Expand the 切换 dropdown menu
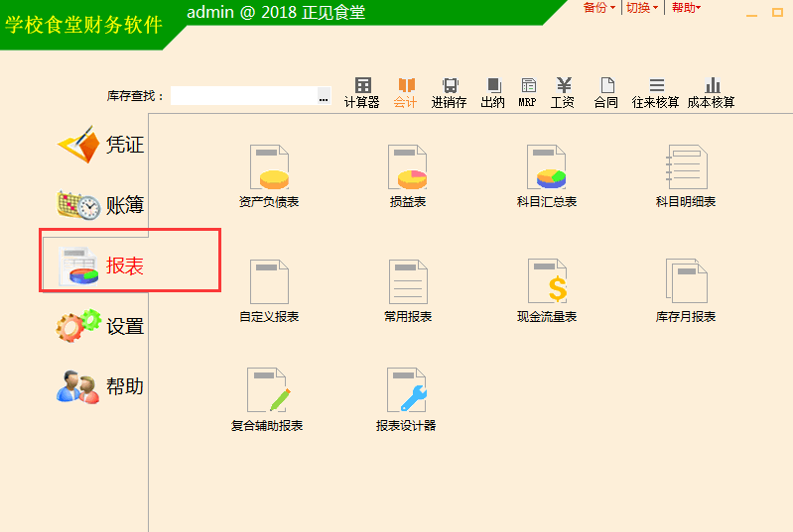The width and height of the screenshot is (793, 532). pyautogui.click(x=642, y=8)
